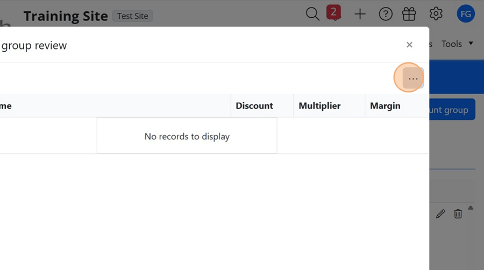Open the search magnifier icon

[x=312, y=14]
